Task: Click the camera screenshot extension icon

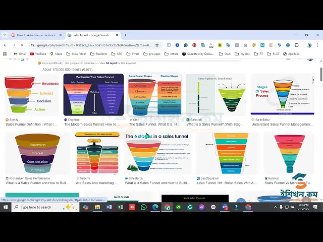Action: click(245, 45)
